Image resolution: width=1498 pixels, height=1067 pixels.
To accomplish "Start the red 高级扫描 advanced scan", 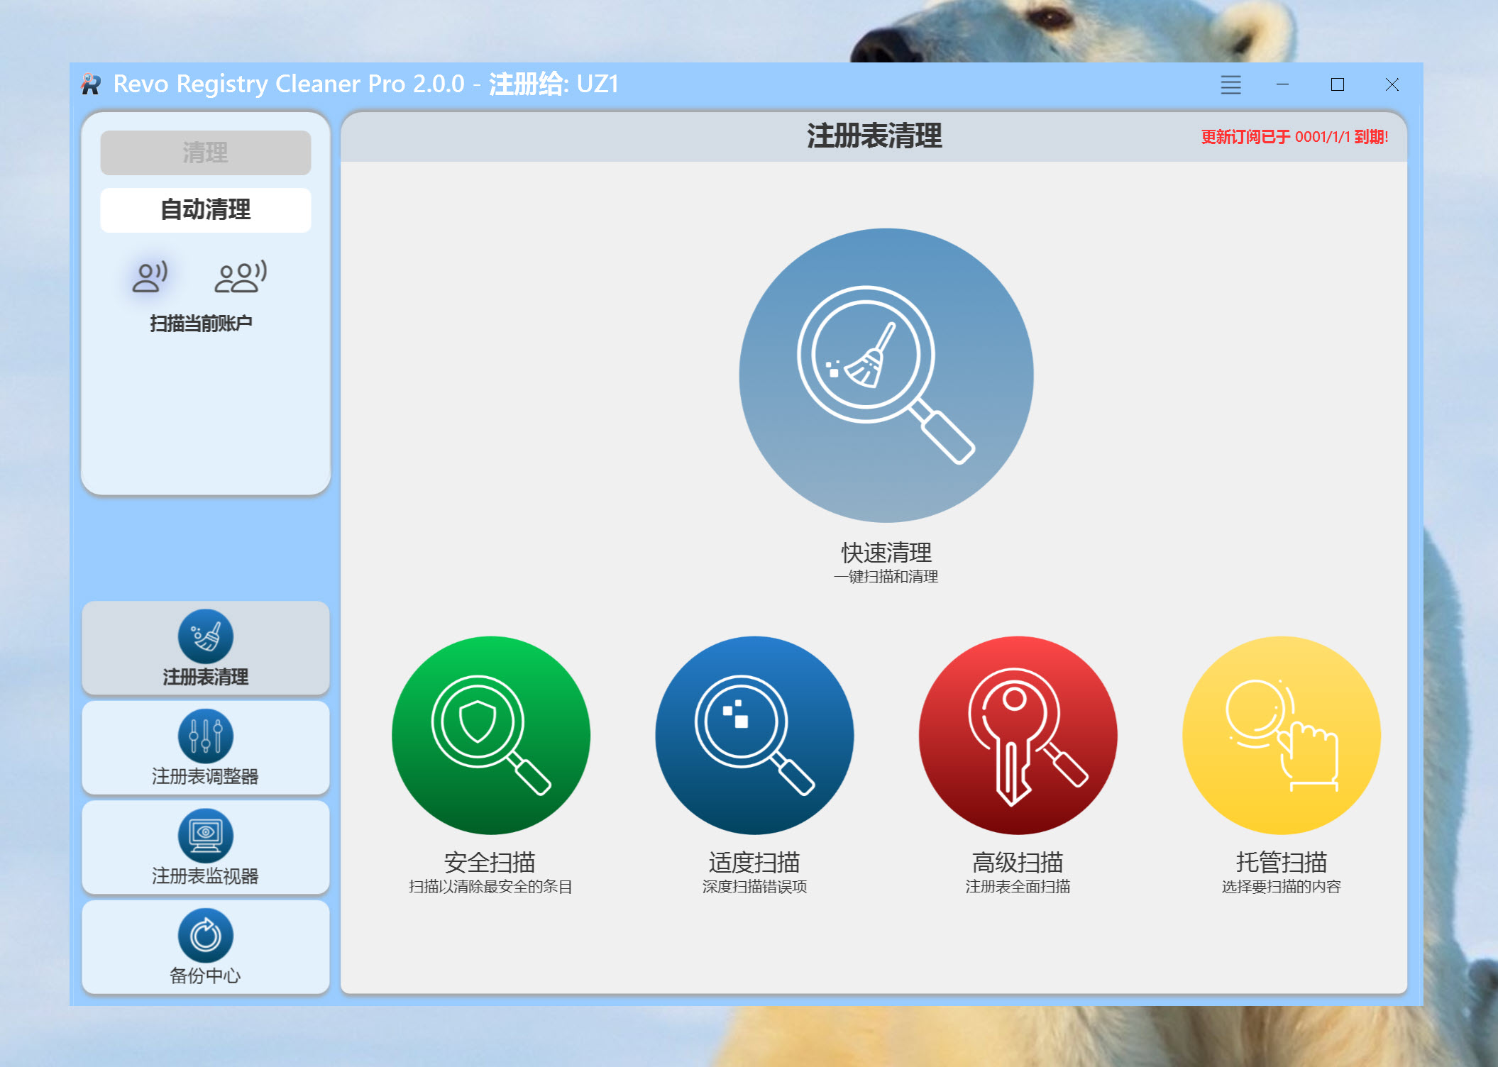I will (x=1018, y=735).
